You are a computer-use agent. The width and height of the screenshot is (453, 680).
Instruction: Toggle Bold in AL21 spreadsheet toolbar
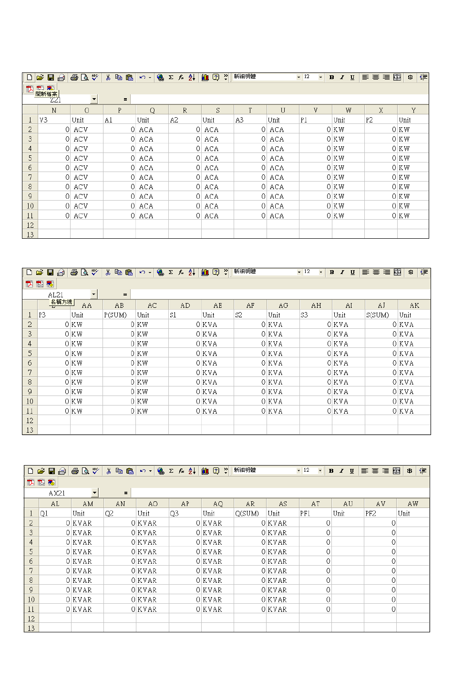[332, 272]
